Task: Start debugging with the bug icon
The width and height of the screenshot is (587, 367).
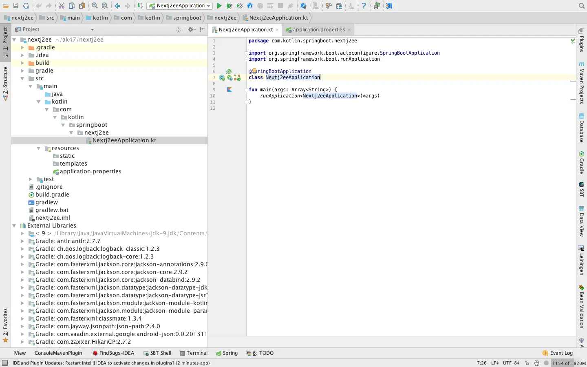Action: tap(230, 6)
